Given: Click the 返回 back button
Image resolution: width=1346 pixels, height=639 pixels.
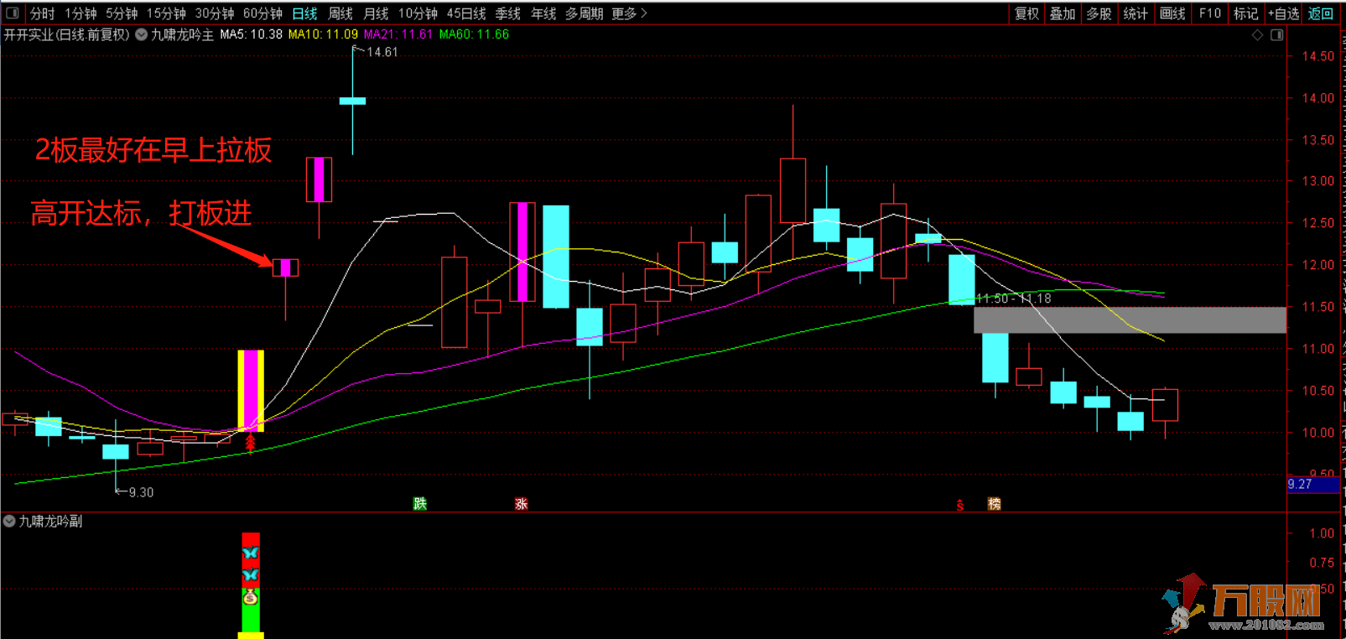Looking at the screenshot, I should click(x=1321, y=13).
